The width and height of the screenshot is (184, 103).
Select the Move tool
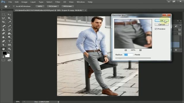(x=9, y=15)
